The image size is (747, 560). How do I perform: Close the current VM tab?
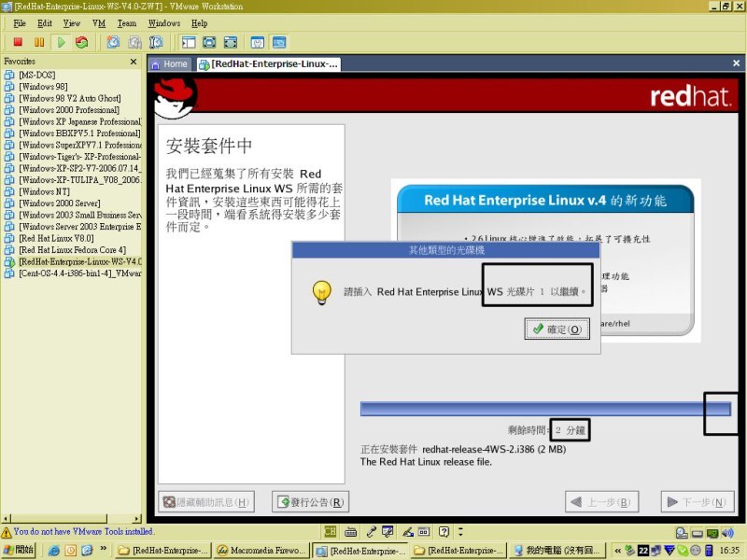736,63
